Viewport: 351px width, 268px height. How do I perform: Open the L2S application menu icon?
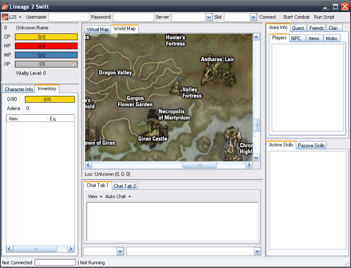click(5, 17)
